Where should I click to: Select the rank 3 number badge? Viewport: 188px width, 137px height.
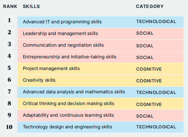coord(9,44)
